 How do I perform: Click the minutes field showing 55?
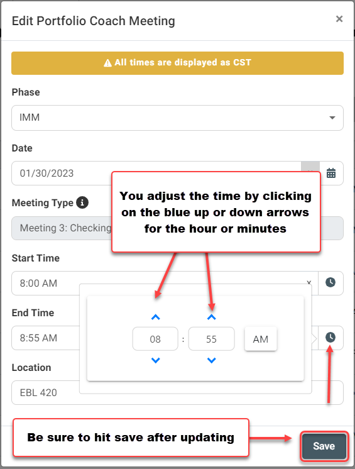click(212, 339)
